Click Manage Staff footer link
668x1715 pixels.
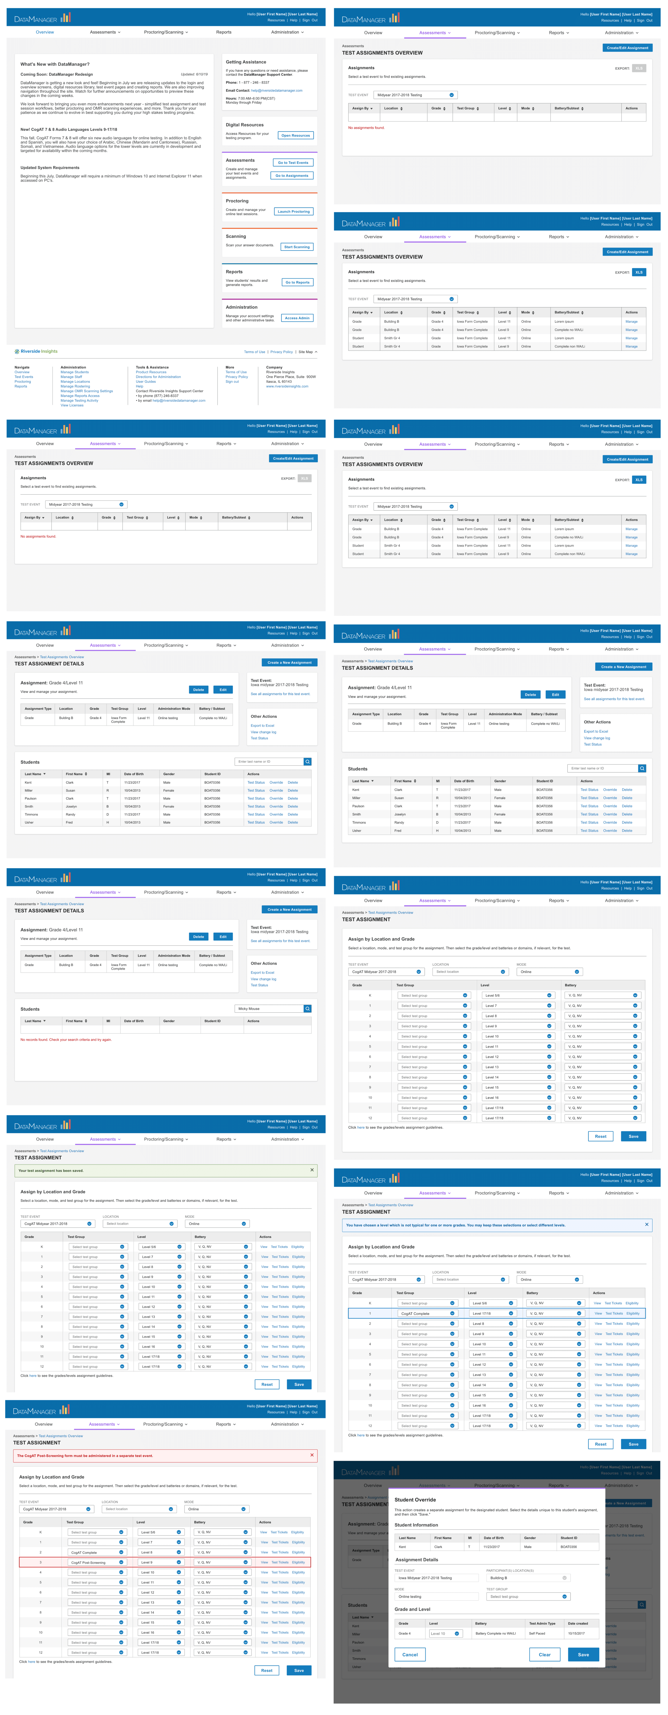71,377
